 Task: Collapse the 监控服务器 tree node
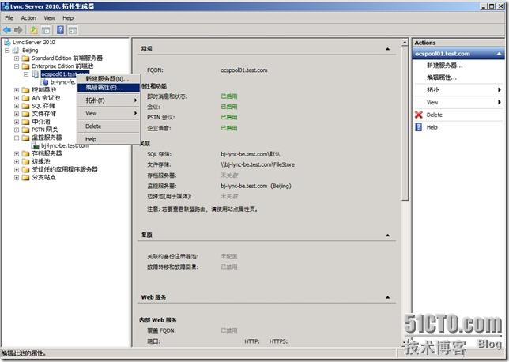click(x=17, y=138)
